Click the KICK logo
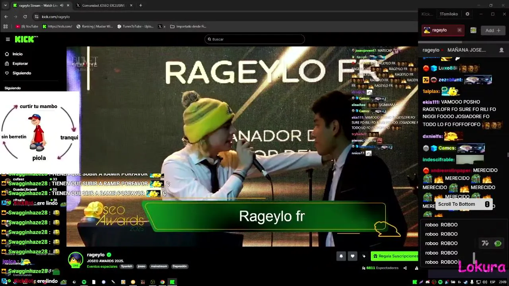Viewport: 509px width, 286px height. pos(26,39)
